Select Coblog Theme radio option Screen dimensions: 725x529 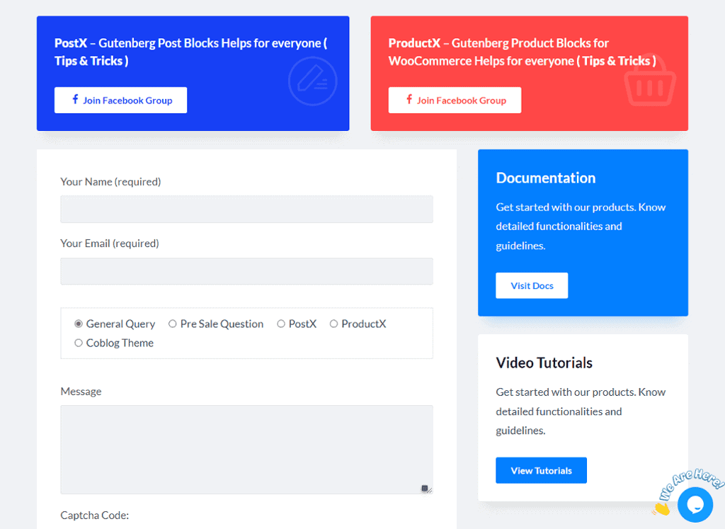click(x=79, y=343)
